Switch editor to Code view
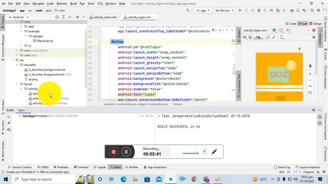Viewport: 328px width, 184px height. tap(291, 24)
